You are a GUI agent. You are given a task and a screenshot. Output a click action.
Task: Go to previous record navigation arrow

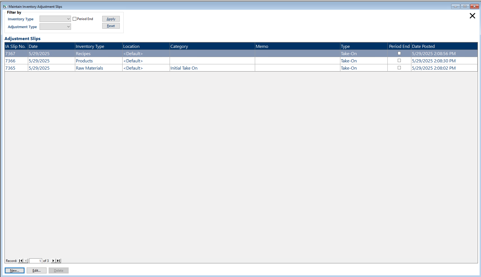click(26, 261)
